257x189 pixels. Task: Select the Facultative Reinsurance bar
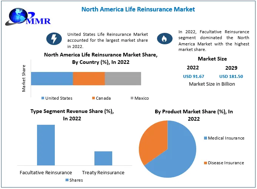pyautogui.click(x=46, y=145)
